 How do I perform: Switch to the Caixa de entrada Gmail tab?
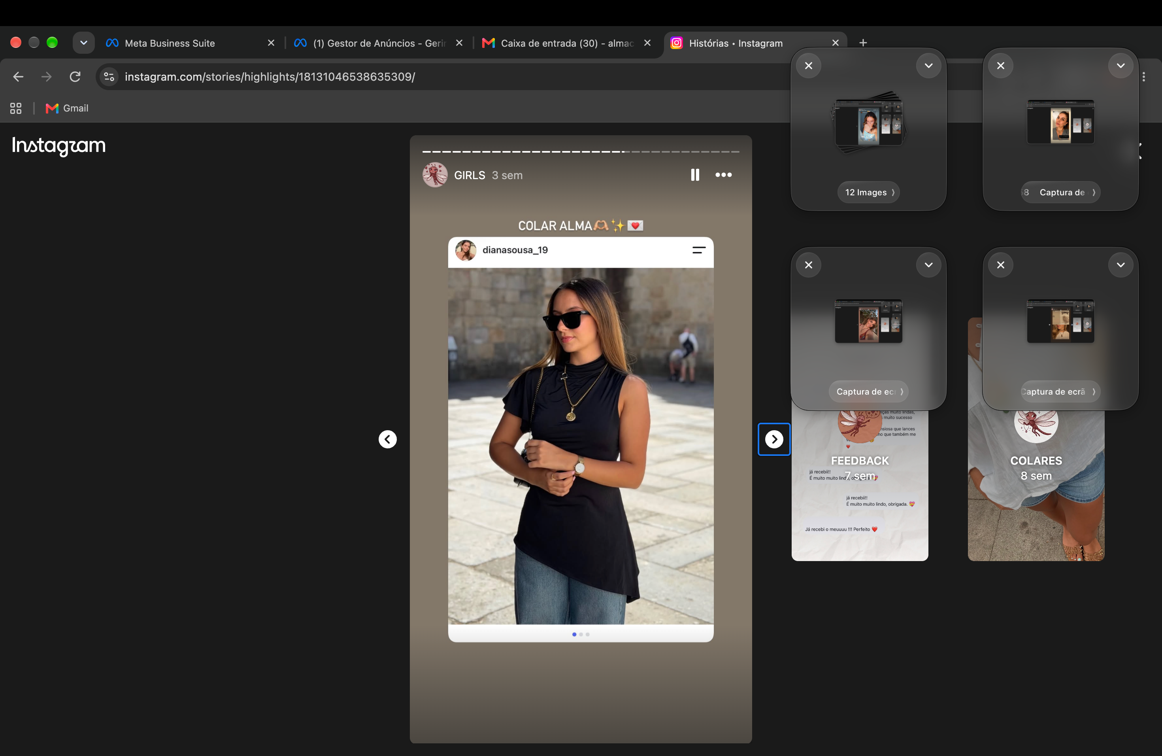(x=567, y=43)
